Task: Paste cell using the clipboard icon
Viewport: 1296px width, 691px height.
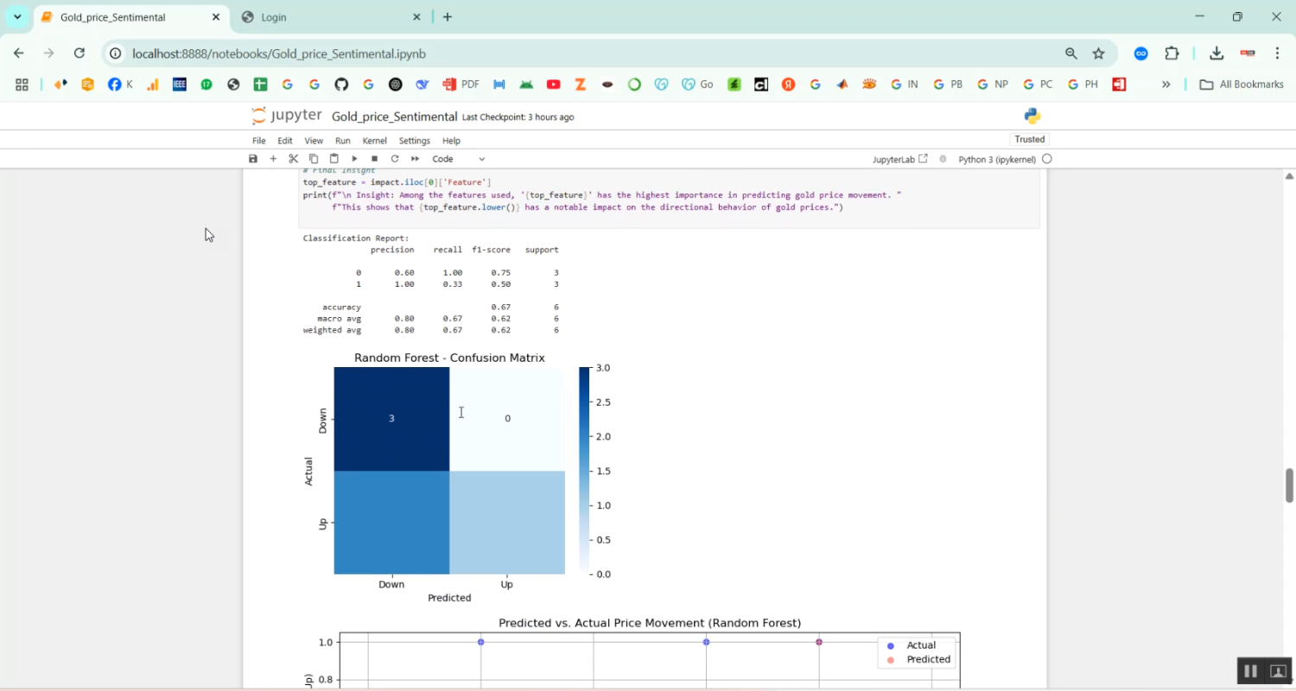Action: click(334, 159)
